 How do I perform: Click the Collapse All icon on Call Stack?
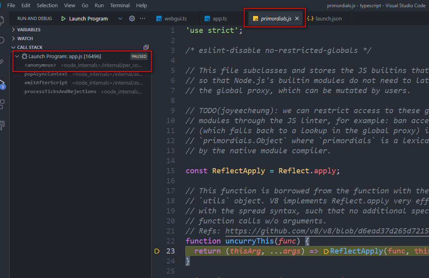[x=146, y=47]
